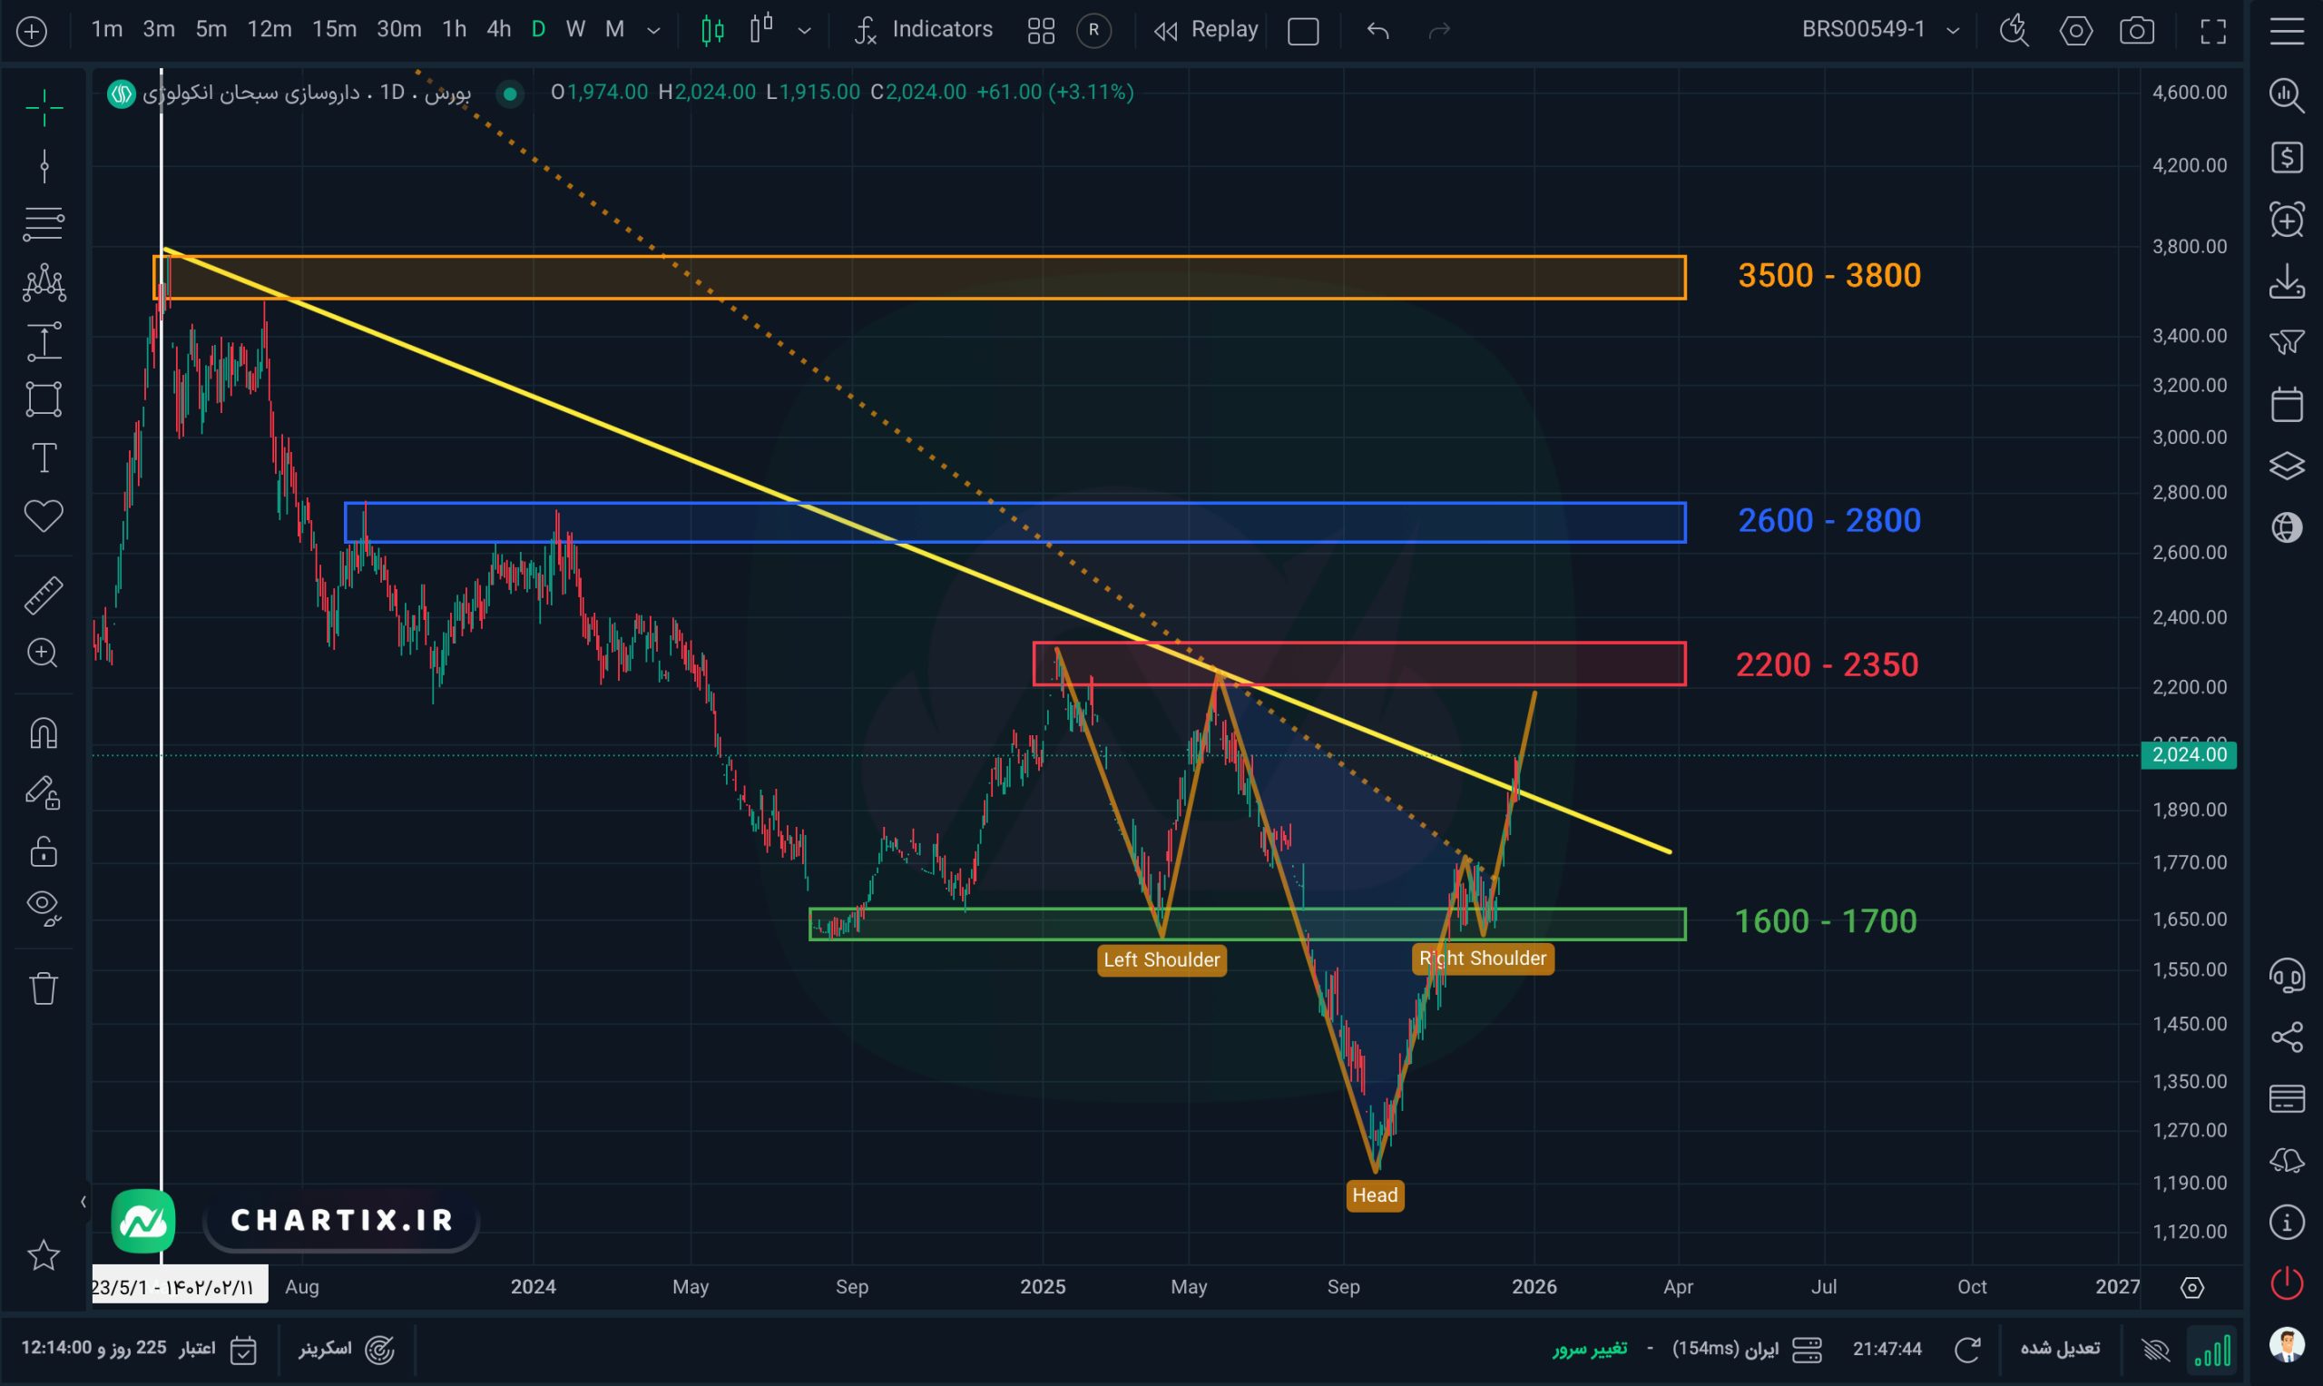2323x1386 pixels.
Task: Click the magnet snap mode icon
Action: pos(44,733)
